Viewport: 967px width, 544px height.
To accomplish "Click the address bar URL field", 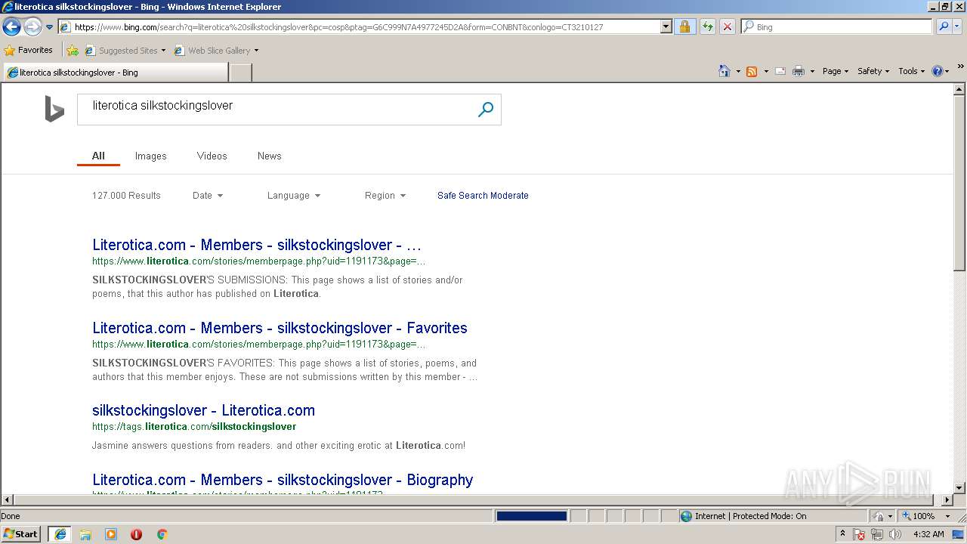I will pos(360,26).
